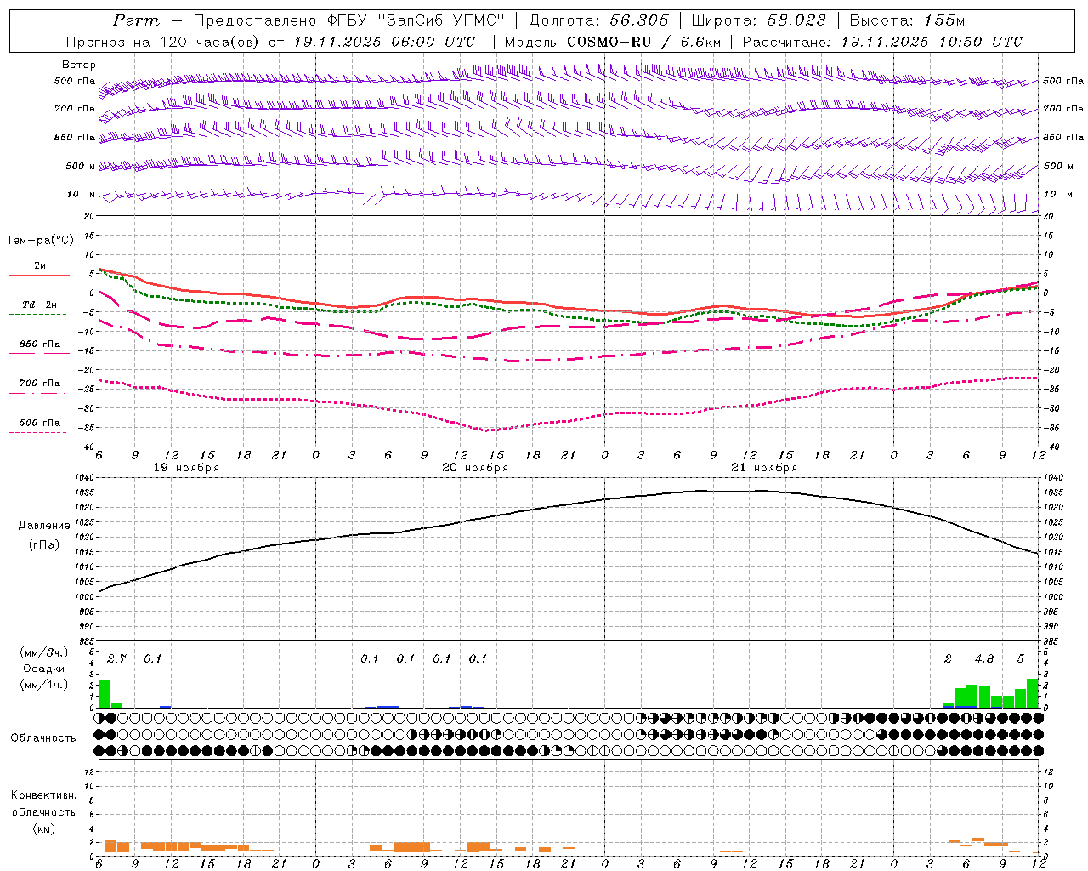Click the "Конвективн." panel label
The width and height of the screenshot is (1088, 871).
[44, 795]
